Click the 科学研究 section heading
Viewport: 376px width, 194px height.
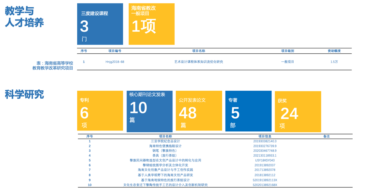tap(24, 94)
